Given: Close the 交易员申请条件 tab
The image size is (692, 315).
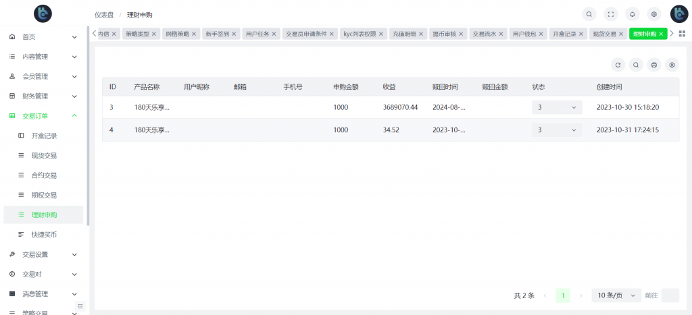Looking at the screenshot, I should click(331, 34).
